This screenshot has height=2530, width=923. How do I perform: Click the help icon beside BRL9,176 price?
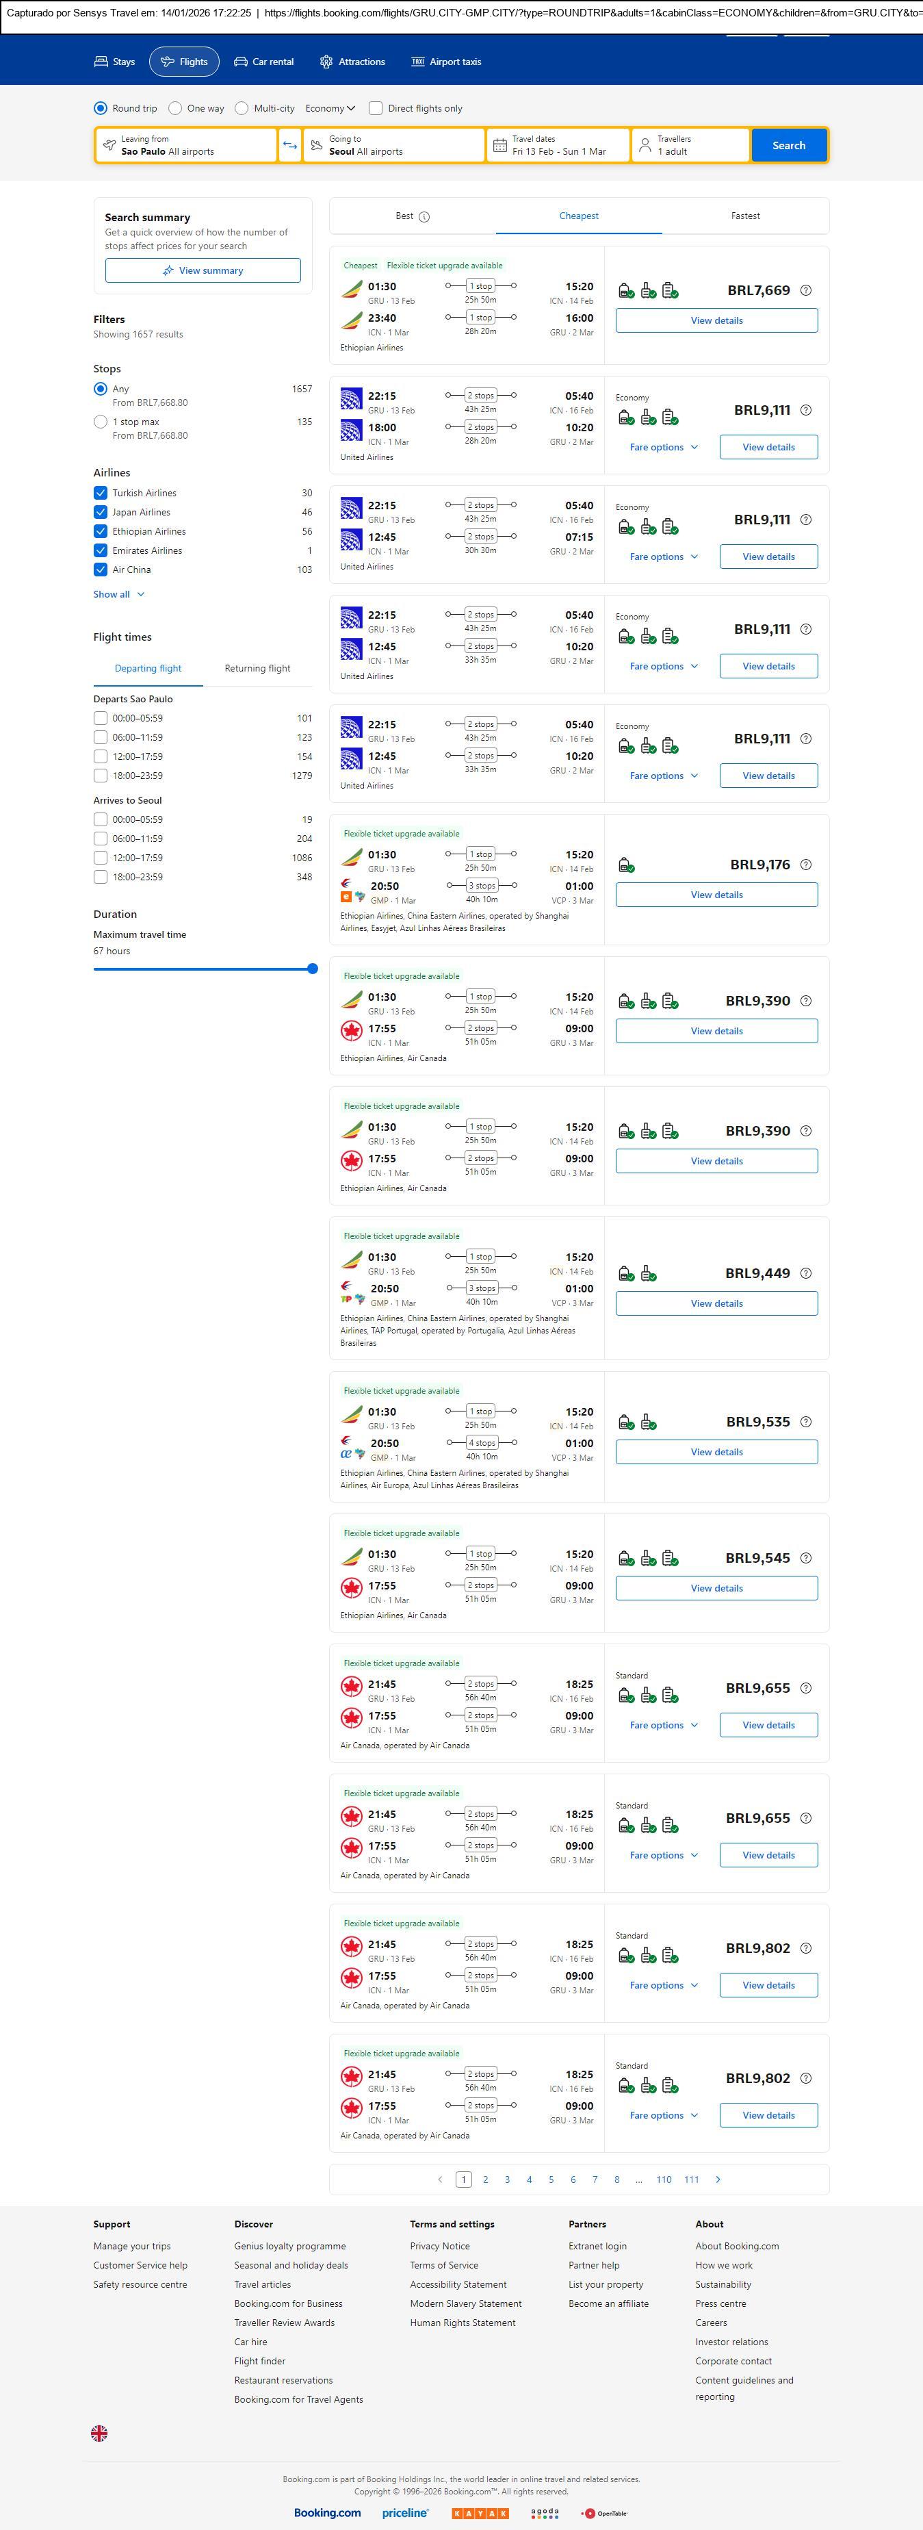(806, 865)
